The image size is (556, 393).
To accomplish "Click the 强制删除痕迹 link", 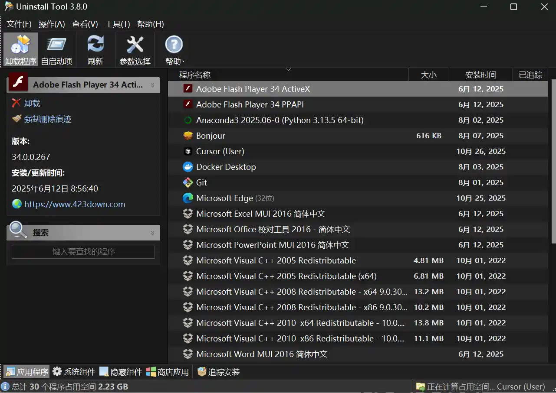I will tap(47, 119).
